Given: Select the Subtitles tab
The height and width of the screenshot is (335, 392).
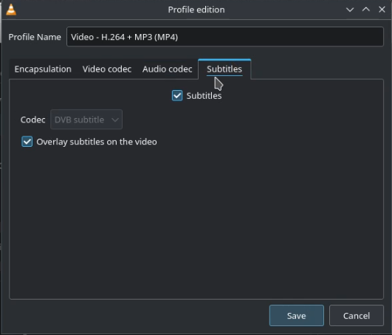Looking at the screenshot, I should coord(224,69).
